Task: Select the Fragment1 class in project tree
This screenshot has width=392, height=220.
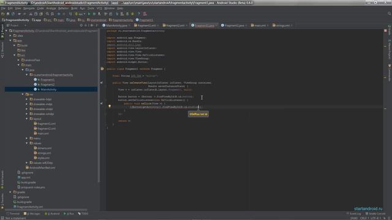Action: pyautogui.click(x=47, y=80)
